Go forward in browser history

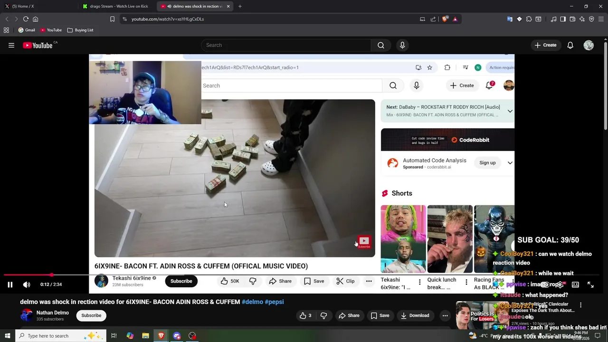tap(16, 19)
